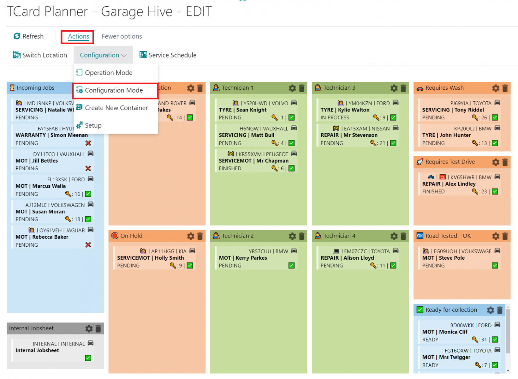
Task: Click the red X on Jill Bettles MOT card
Action: [88, 168]
